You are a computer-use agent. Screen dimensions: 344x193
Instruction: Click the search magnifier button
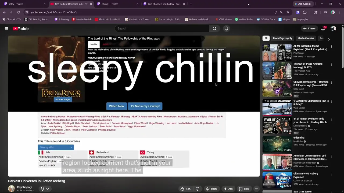pyautogui.click(x=214, y=28)
